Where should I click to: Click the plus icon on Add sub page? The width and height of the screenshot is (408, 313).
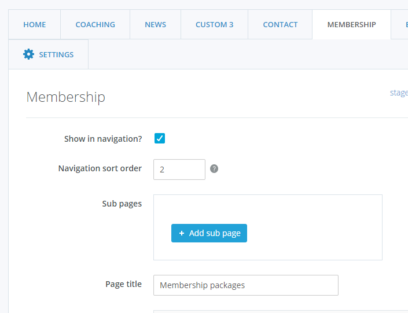[182, 233]
